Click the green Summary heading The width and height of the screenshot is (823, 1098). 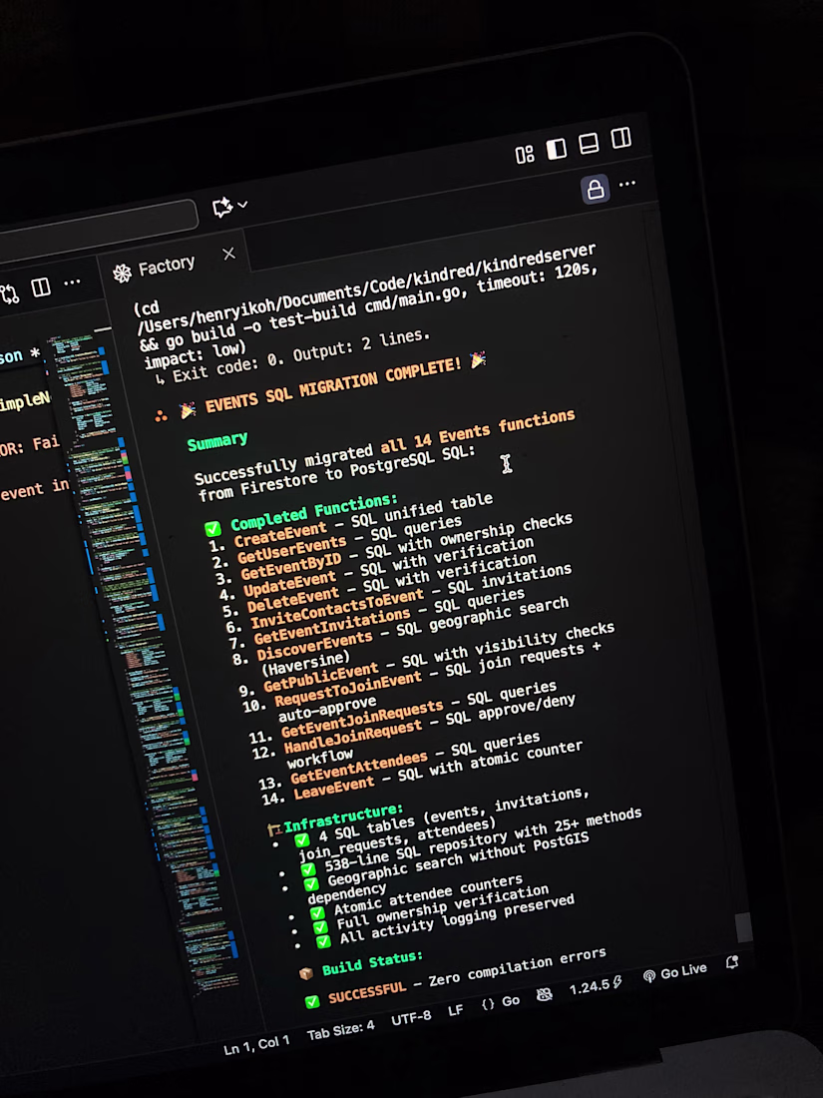point(216,441)
